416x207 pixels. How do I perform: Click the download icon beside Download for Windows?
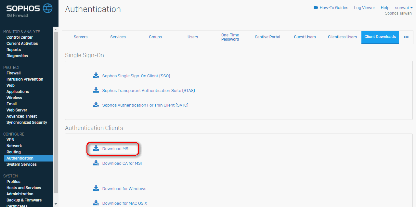(96, 188)
